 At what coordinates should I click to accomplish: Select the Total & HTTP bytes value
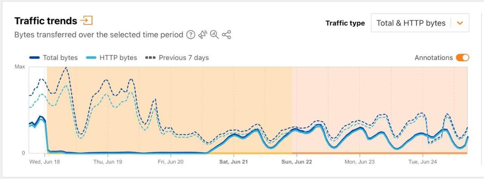pyautogui.click(x=411, y=23)
